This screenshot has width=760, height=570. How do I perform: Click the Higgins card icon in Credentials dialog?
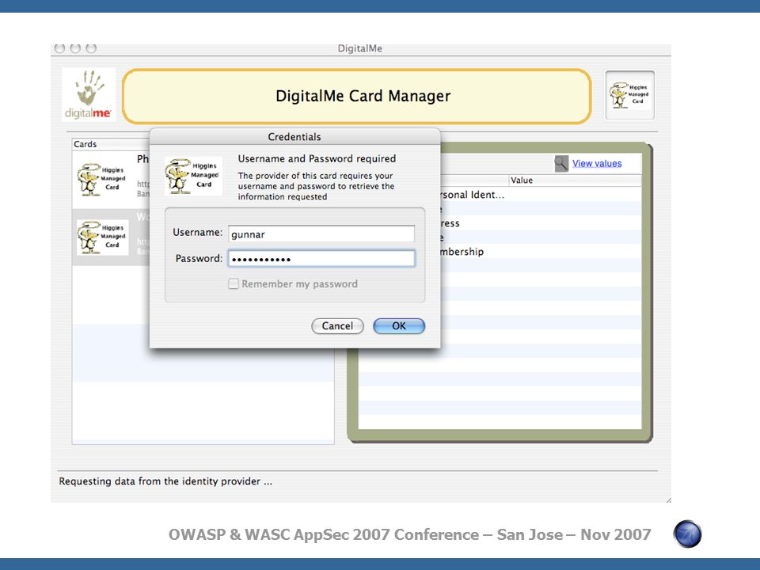[x=193, y=176]
